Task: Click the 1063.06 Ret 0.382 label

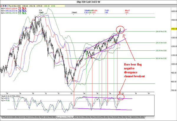Action: point(161,58)
